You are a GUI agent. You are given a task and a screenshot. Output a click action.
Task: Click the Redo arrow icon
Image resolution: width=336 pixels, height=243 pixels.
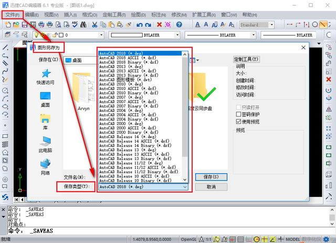(148, 25)
